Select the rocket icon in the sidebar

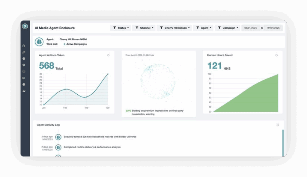click(x=24, y=52)
